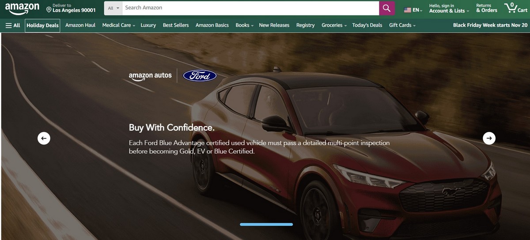The height and width of the screenshot is (240, 530).
Task: Open the shopping cart icon
Action: pyautogui.click(x=515, y=8)
